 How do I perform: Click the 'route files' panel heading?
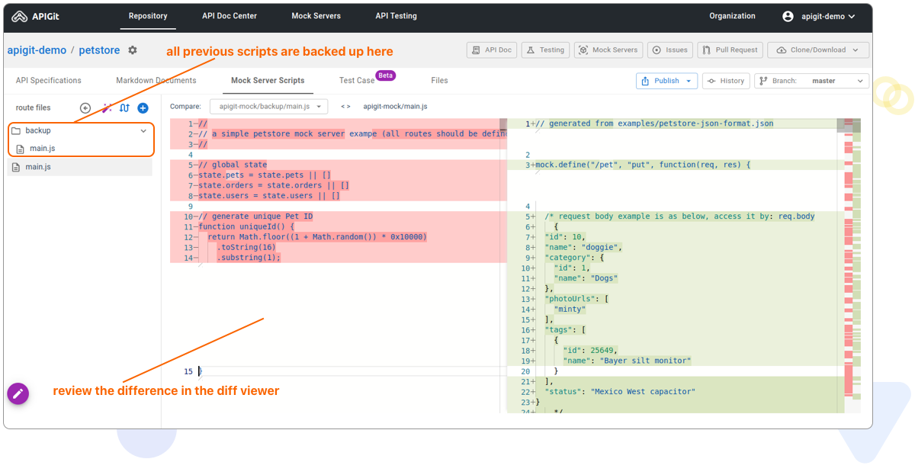point(33,108)
